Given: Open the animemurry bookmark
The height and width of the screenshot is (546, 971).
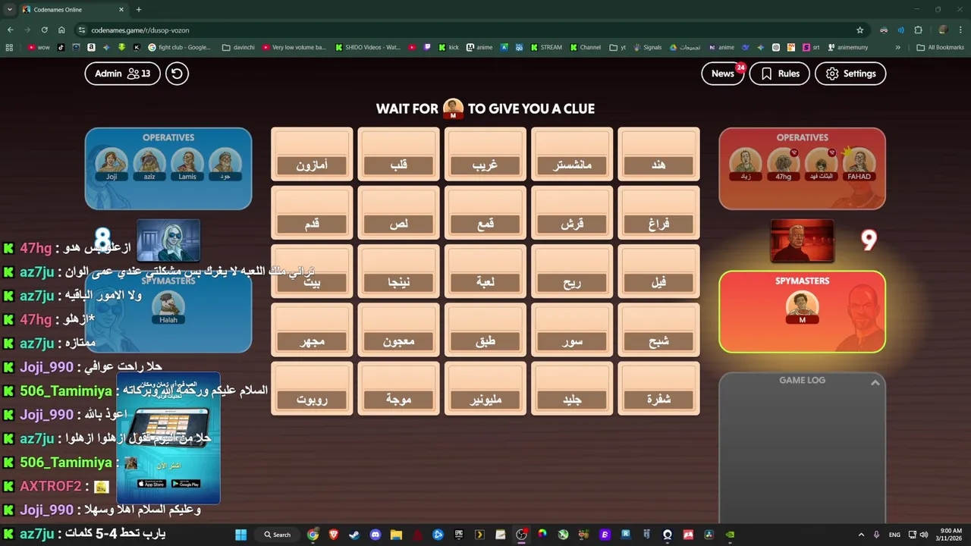Looking at the screenshot, I should pyautogui.click(x=848, y=47).
